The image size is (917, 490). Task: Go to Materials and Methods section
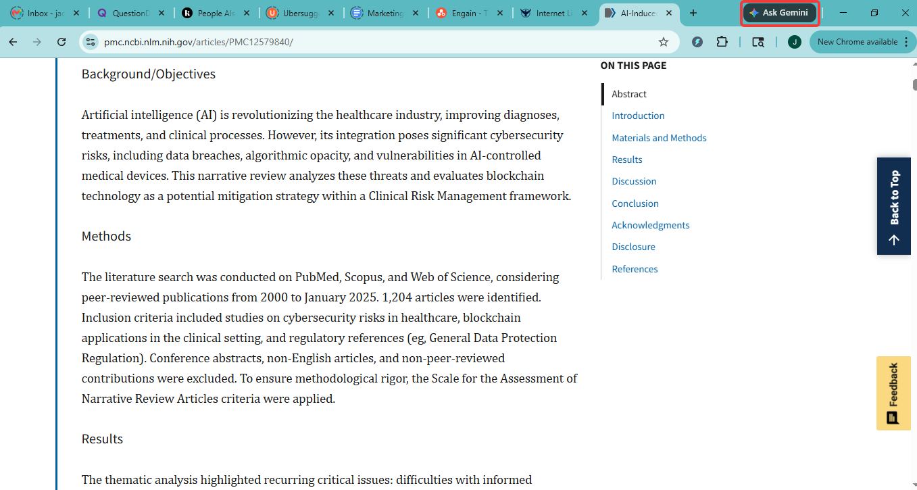659,138
